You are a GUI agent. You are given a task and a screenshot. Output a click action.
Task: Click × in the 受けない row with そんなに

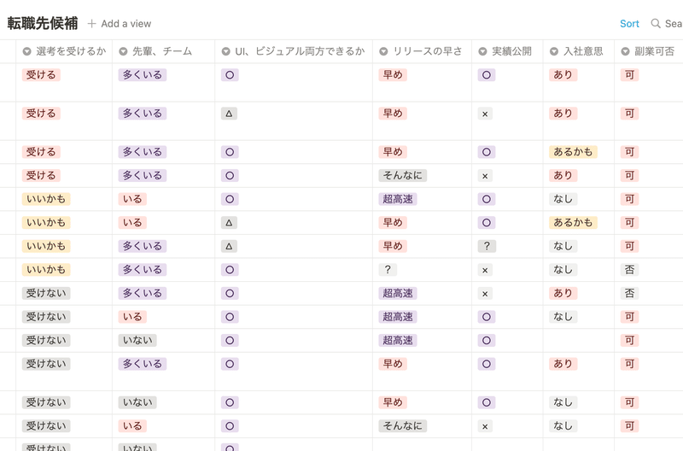tap(485, 426)
